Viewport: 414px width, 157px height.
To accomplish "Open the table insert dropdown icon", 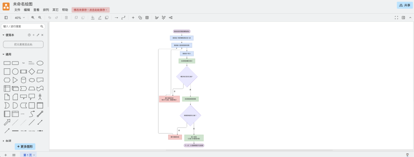I will coord(147,18).
